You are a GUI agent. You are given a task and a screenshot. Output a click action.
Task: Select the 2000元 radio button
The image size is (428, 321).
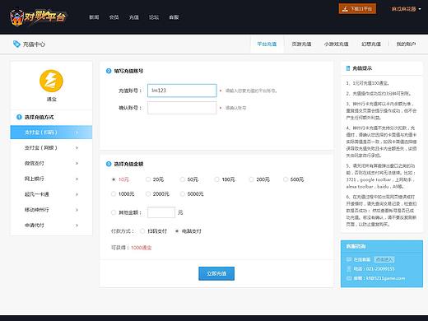(148, 194)
